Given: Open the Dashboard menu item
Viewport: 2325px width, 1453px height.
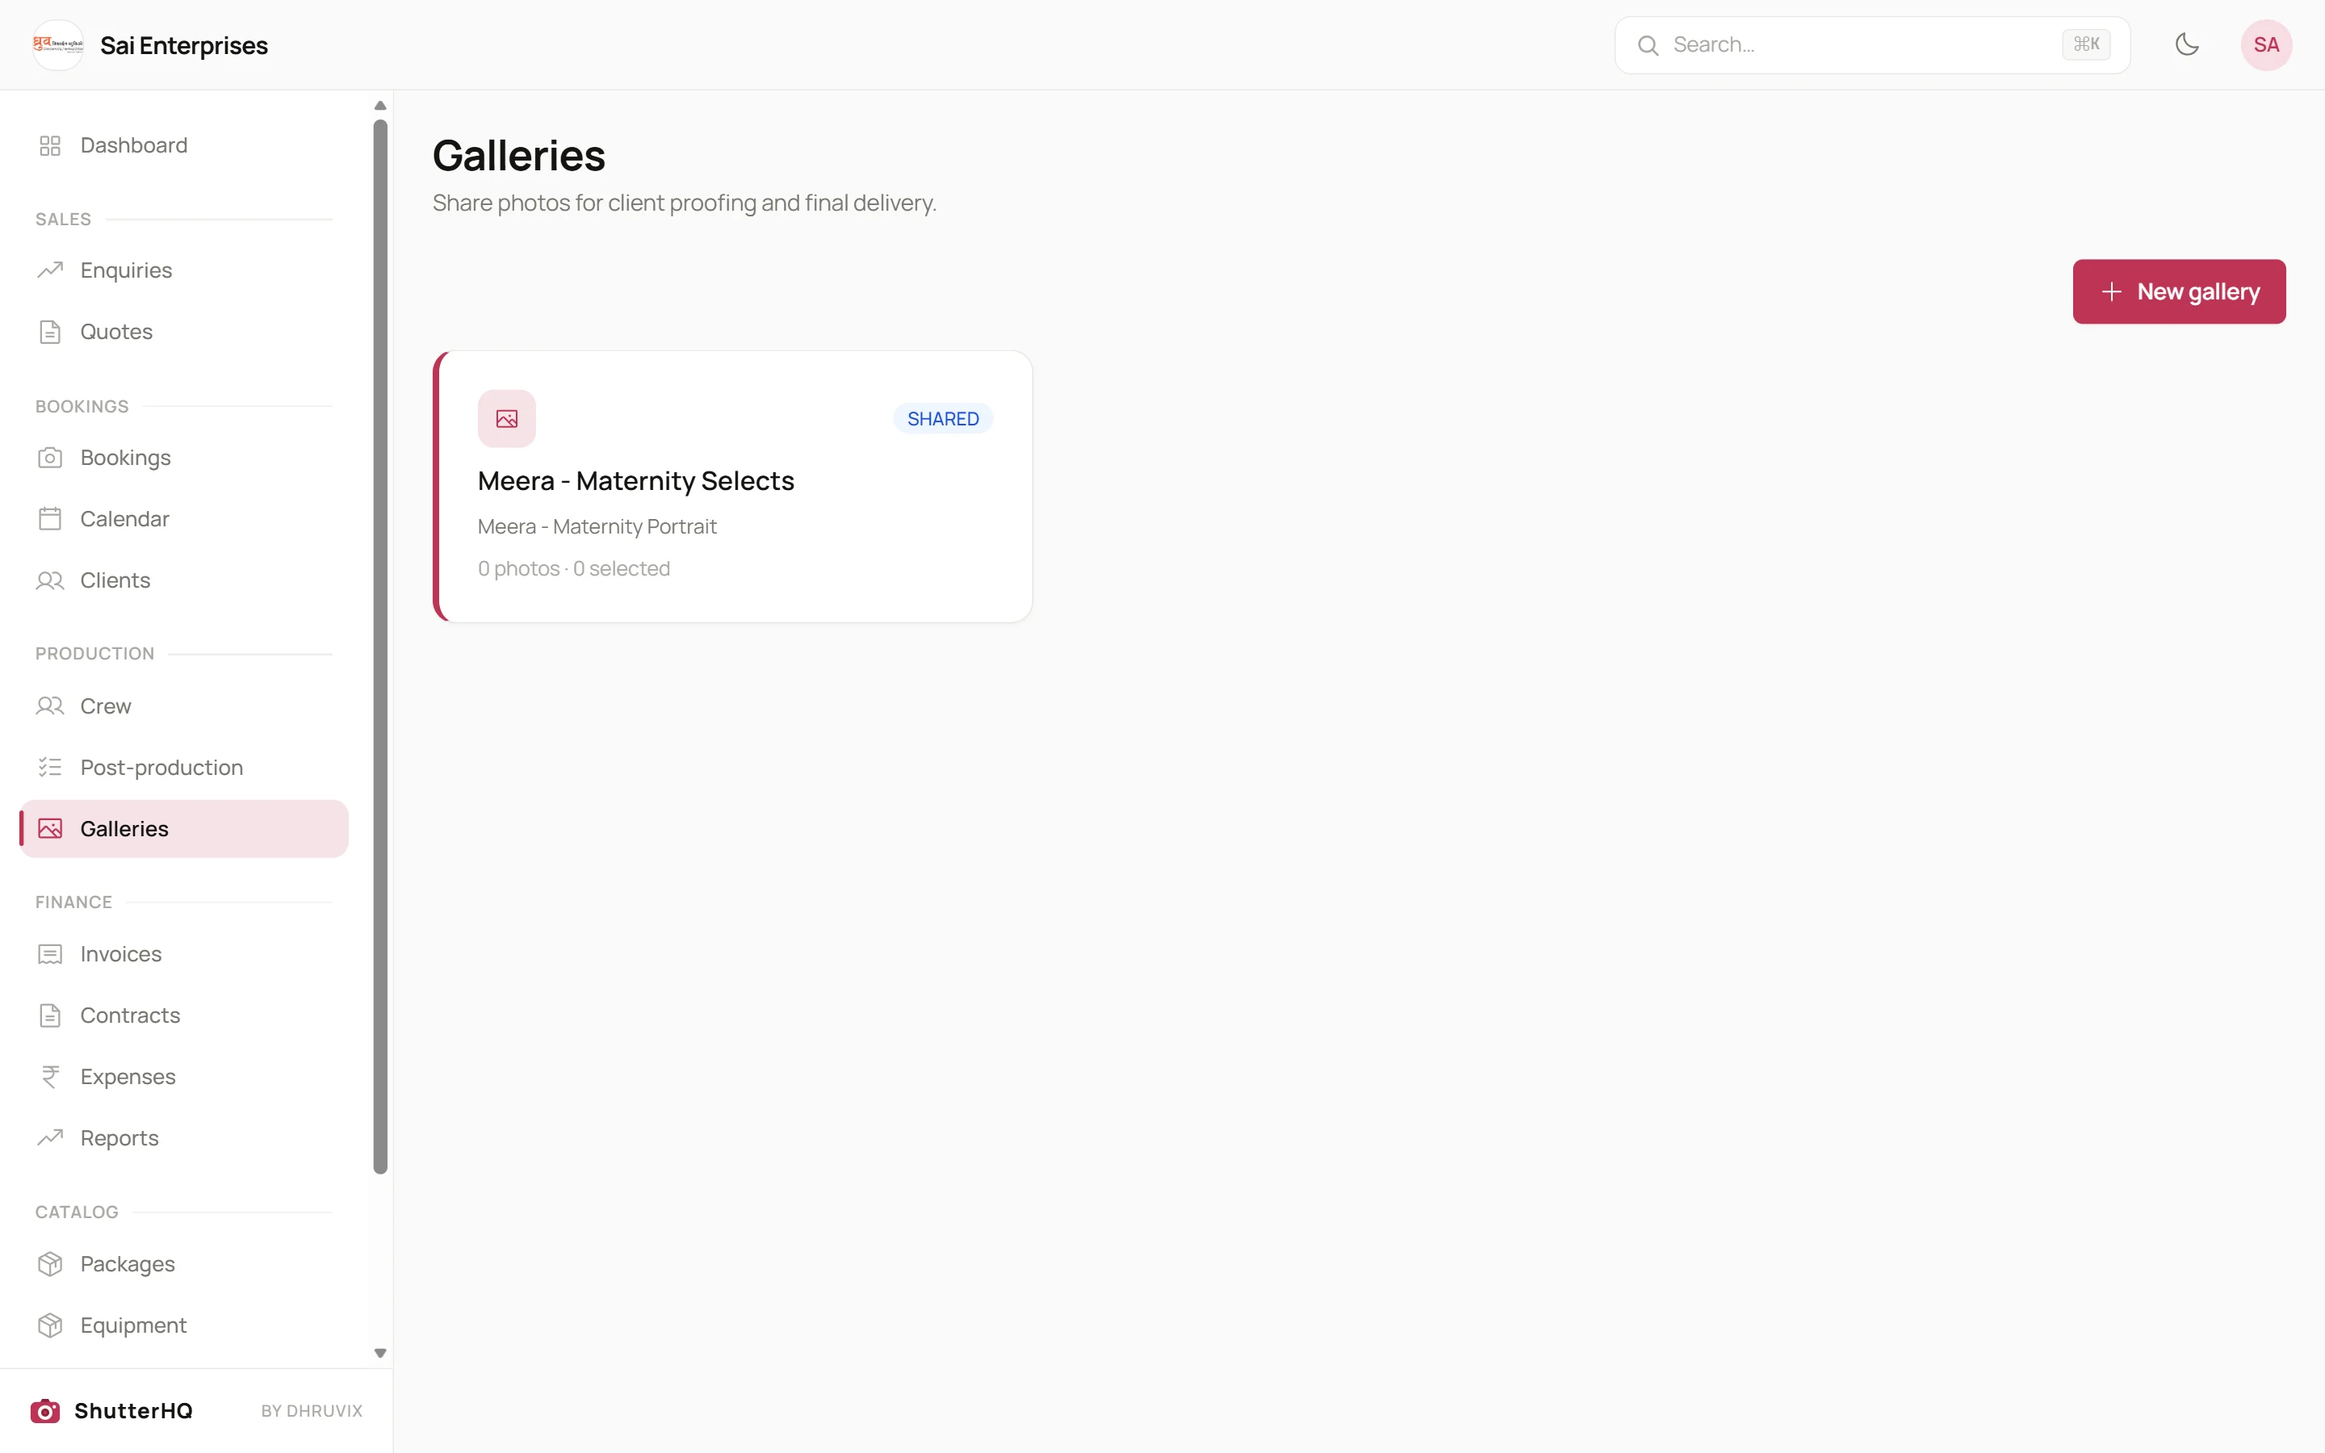Looking at the screenshot, I should click(183, 145).
